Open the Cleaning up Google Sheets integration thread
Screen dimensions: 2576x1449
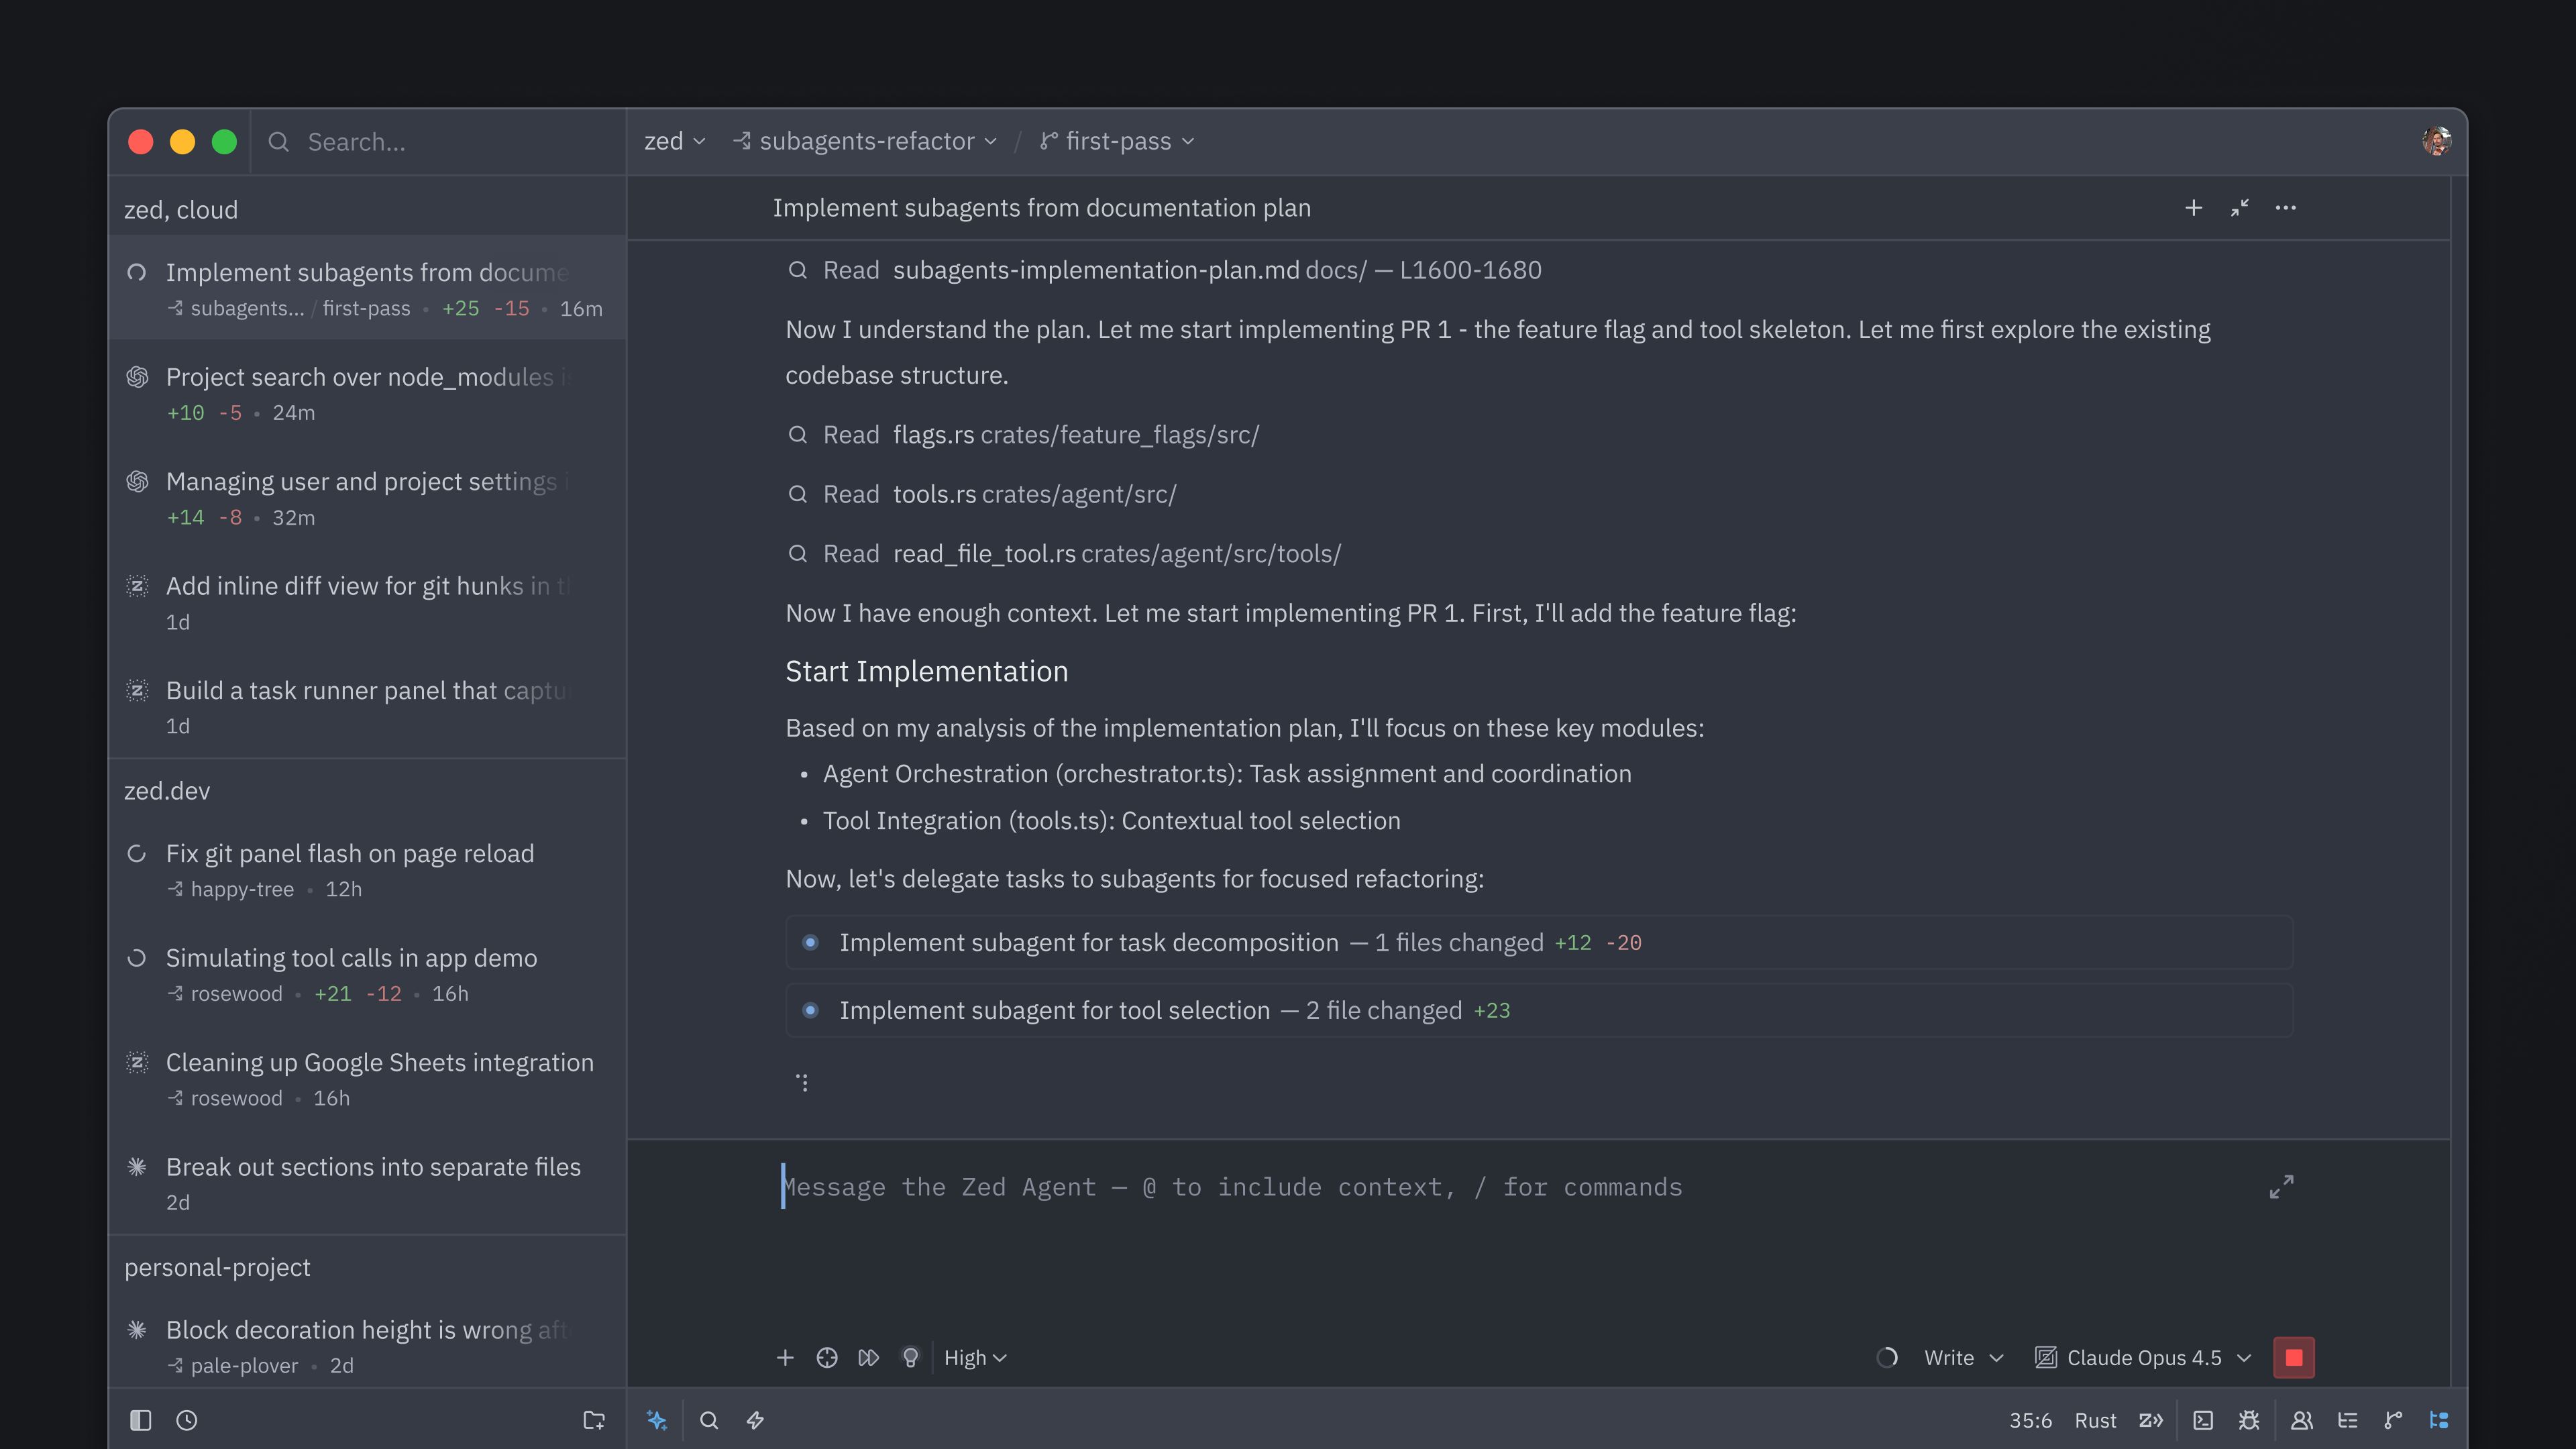(x=367, y=1079)
